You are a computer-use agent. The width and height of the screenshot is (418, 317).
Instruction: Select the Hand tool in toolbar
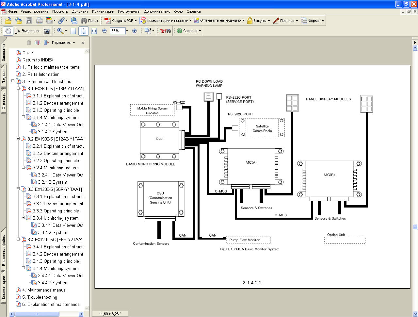pos(8,31)
